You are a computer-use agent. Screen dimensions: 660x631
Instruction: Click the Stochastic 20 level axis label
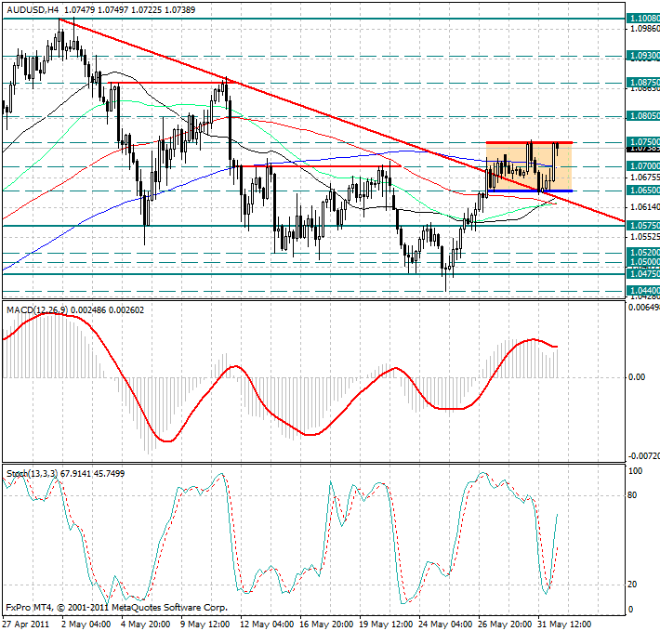[x=632, y=585]
